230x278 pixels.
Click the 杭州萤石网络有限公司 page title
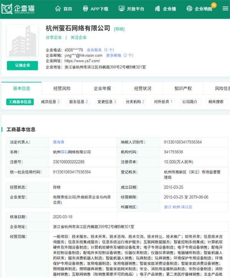[78, 28]
